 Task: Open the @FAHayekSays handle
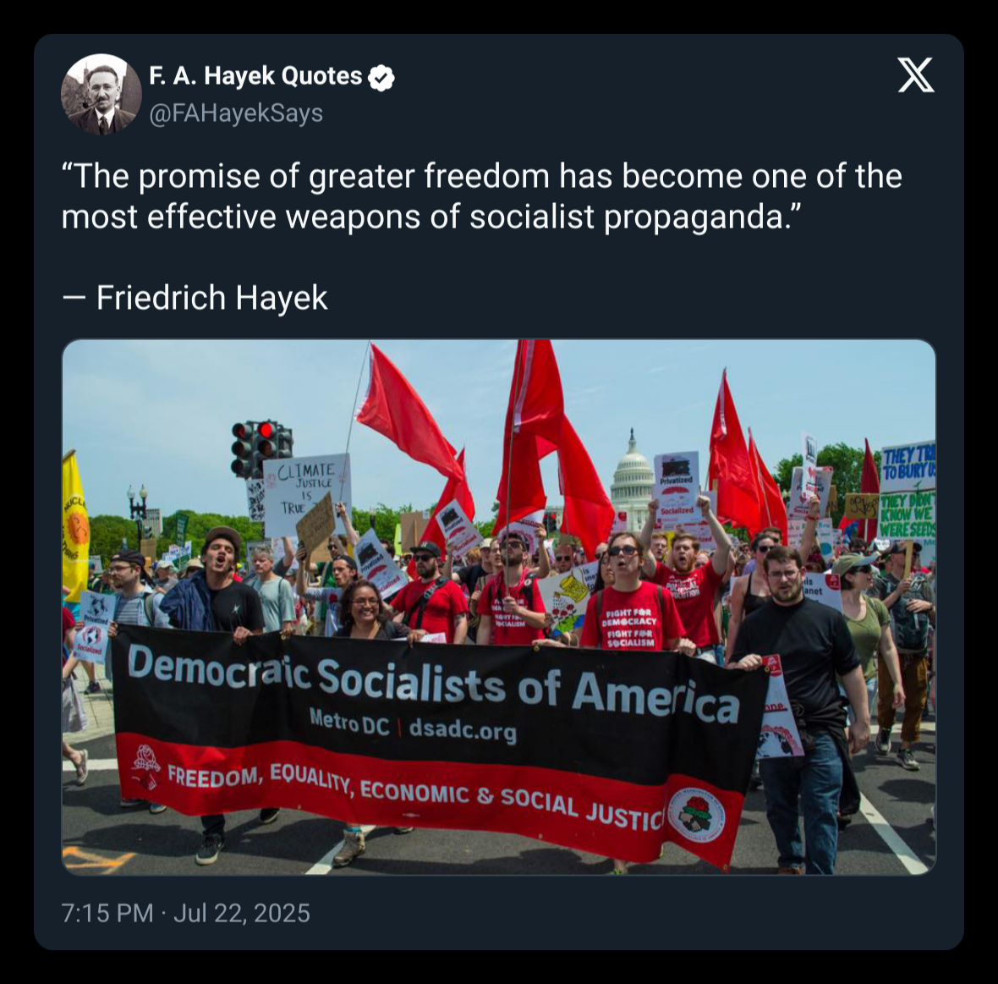click(x=236, y=113)
